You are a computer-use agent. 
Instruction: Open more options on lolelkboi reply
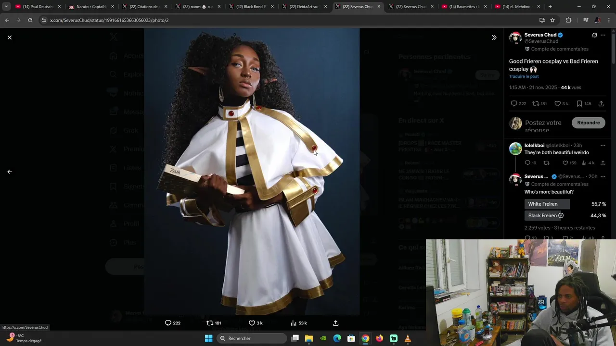pos(603,145)
